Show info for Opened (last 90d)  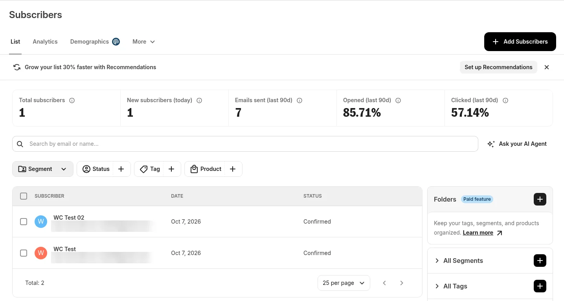coord(398,101)
